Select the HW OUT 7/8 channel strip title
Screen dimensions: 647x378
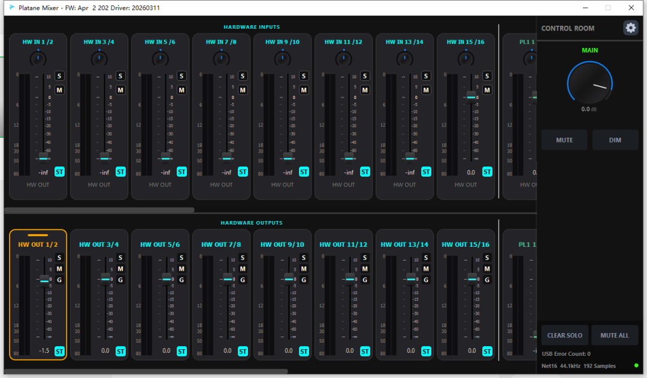tap(221, 244)
